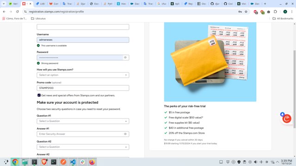
Task: Open the application launcher in taskbar
Action: pos(6,162)
